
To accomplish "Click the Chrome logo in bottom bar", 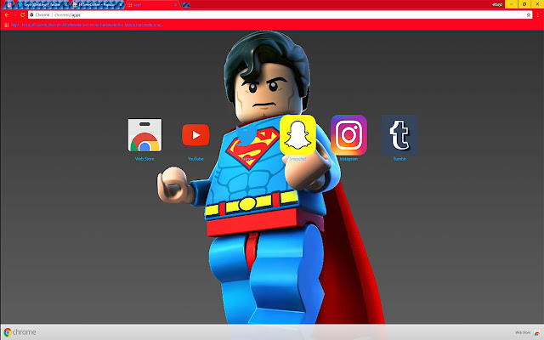I will [20, 332].
